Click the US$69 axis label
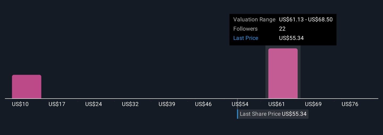This screenshot has width=383, height=135. click(313, 104)
